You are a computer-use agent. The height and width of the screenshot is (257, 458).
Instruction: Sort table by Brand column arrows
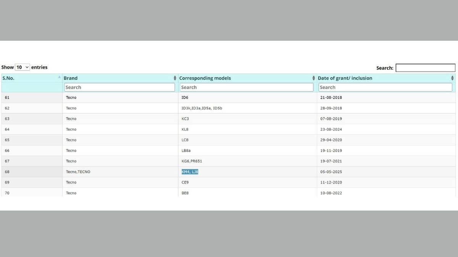(x=175, y=78)
